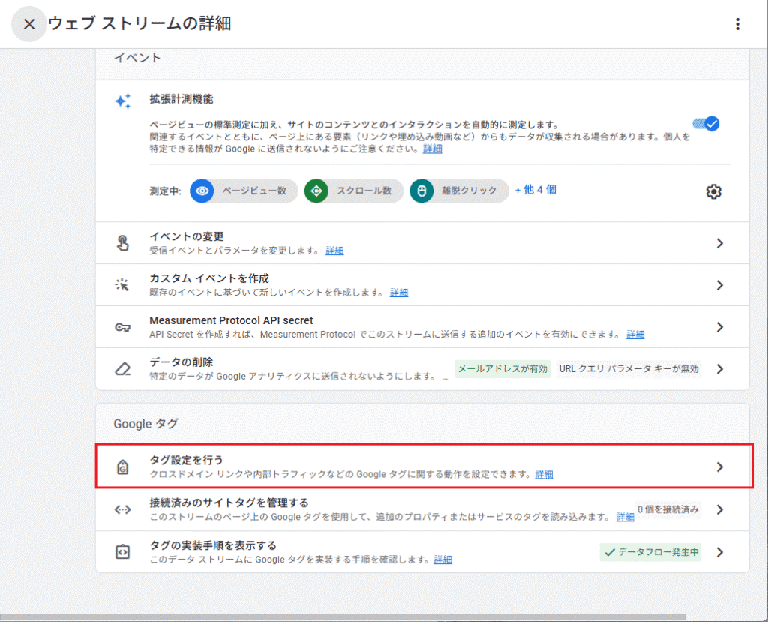Select the カスタムイベントを作成 icon
The height and width of the screenshot is (622, 768).
point(122,285)
